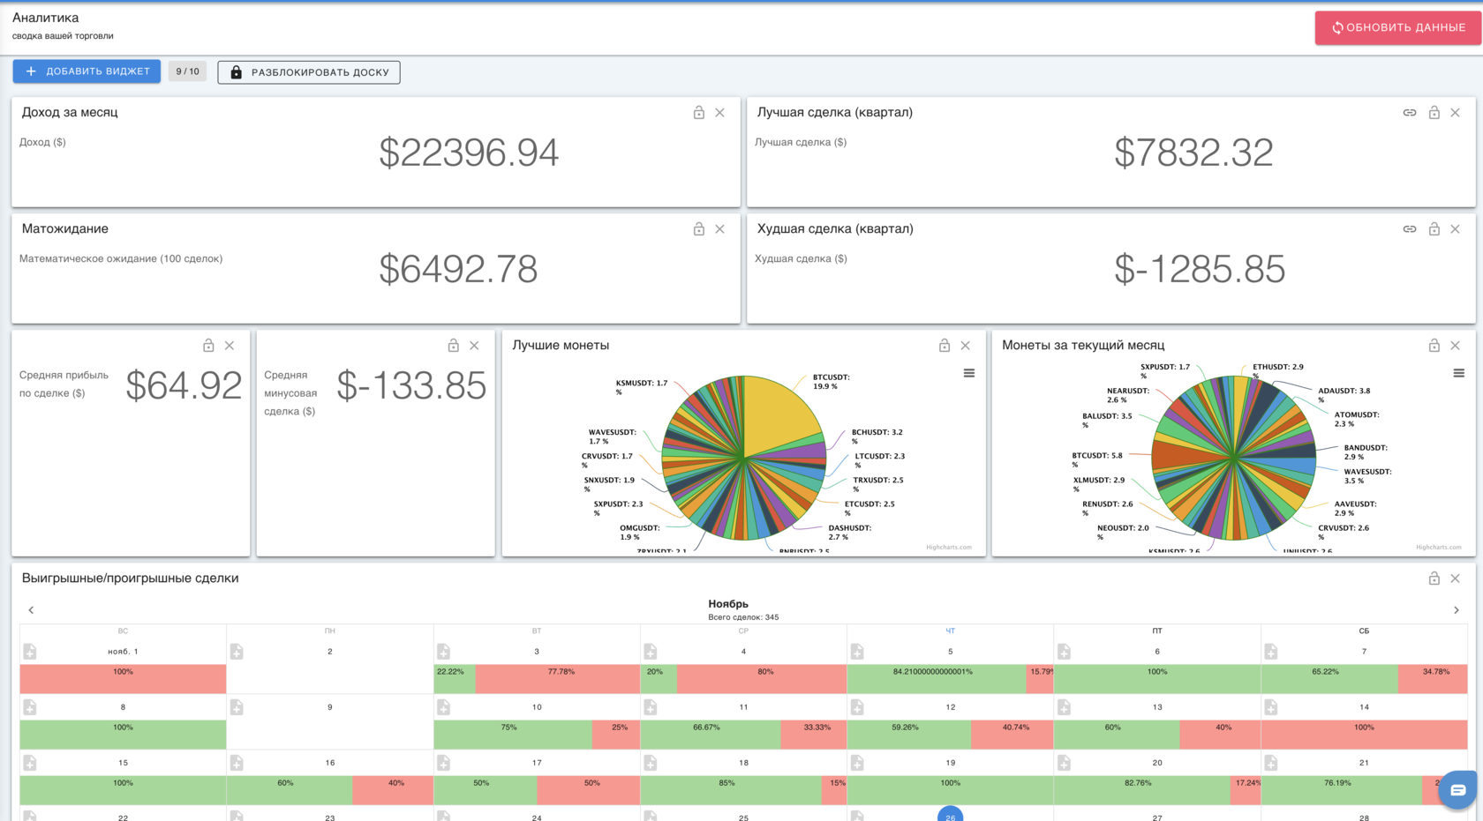1483x821 pixels.
Task: Add note icon for November 19
Action: click(857, 763)
